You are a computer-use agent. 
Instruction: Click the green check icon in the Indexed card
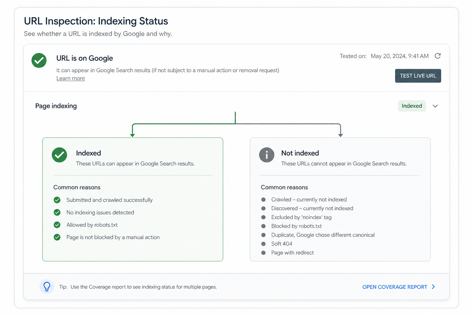point(59,155)
